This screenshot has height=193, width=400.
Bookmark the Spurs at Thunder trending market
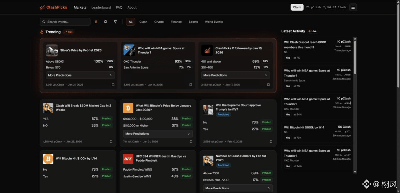pos(190,85)
